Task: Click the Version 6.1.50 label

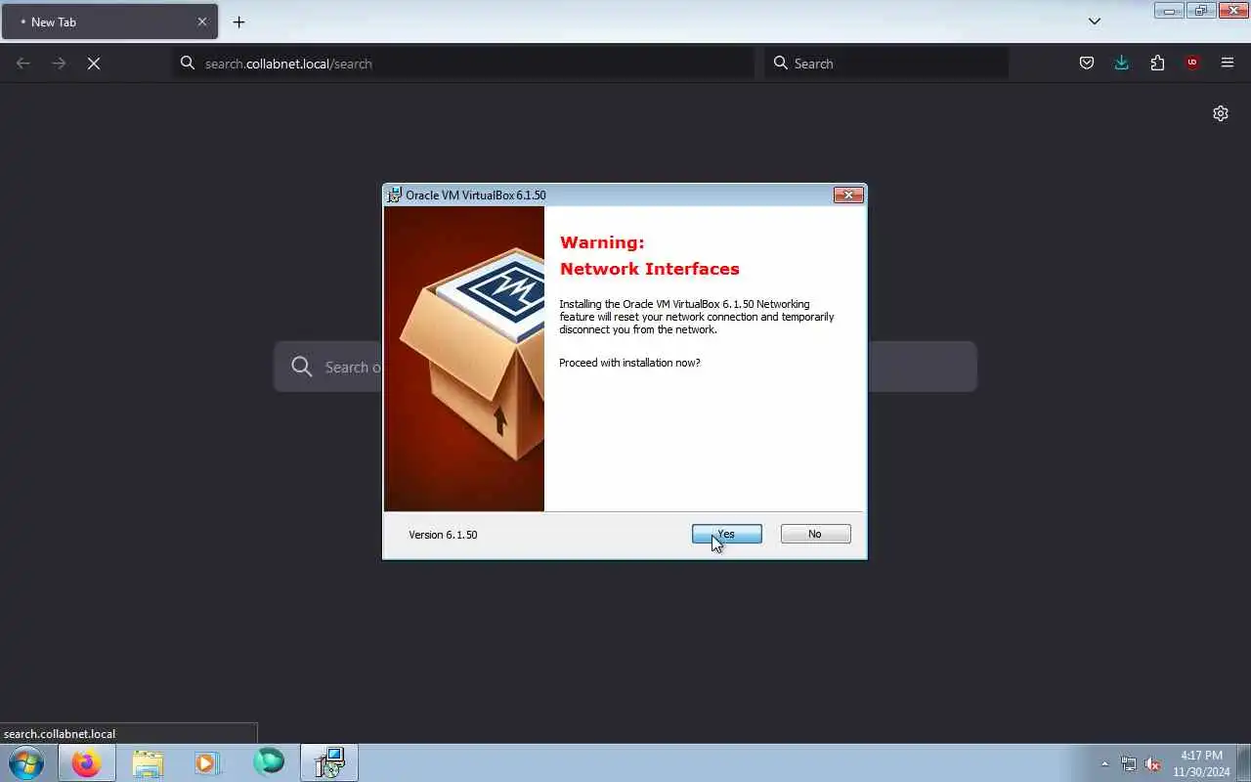Action: click(443, 535)
